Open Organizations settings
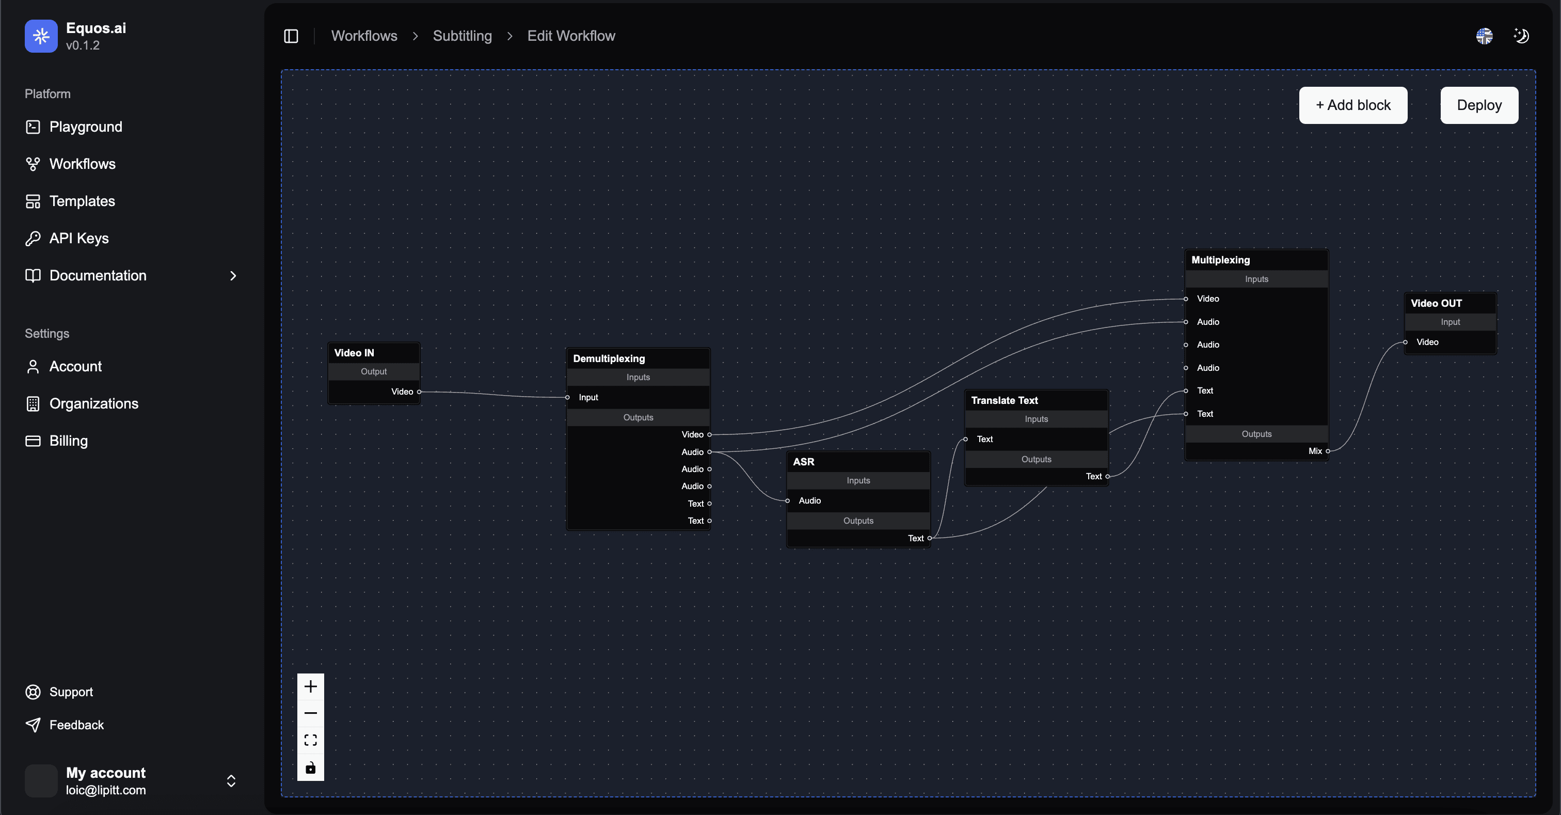Viewport: 1561px width, 815px height. click(x=94, y=404)
